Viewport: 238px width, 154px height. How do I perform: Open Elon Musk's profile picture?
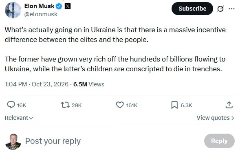[x=13, y=10]
